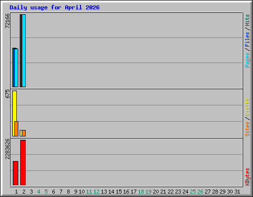Click the orange sites bar for day 2
Screen dimensions: 253x197
24,133
